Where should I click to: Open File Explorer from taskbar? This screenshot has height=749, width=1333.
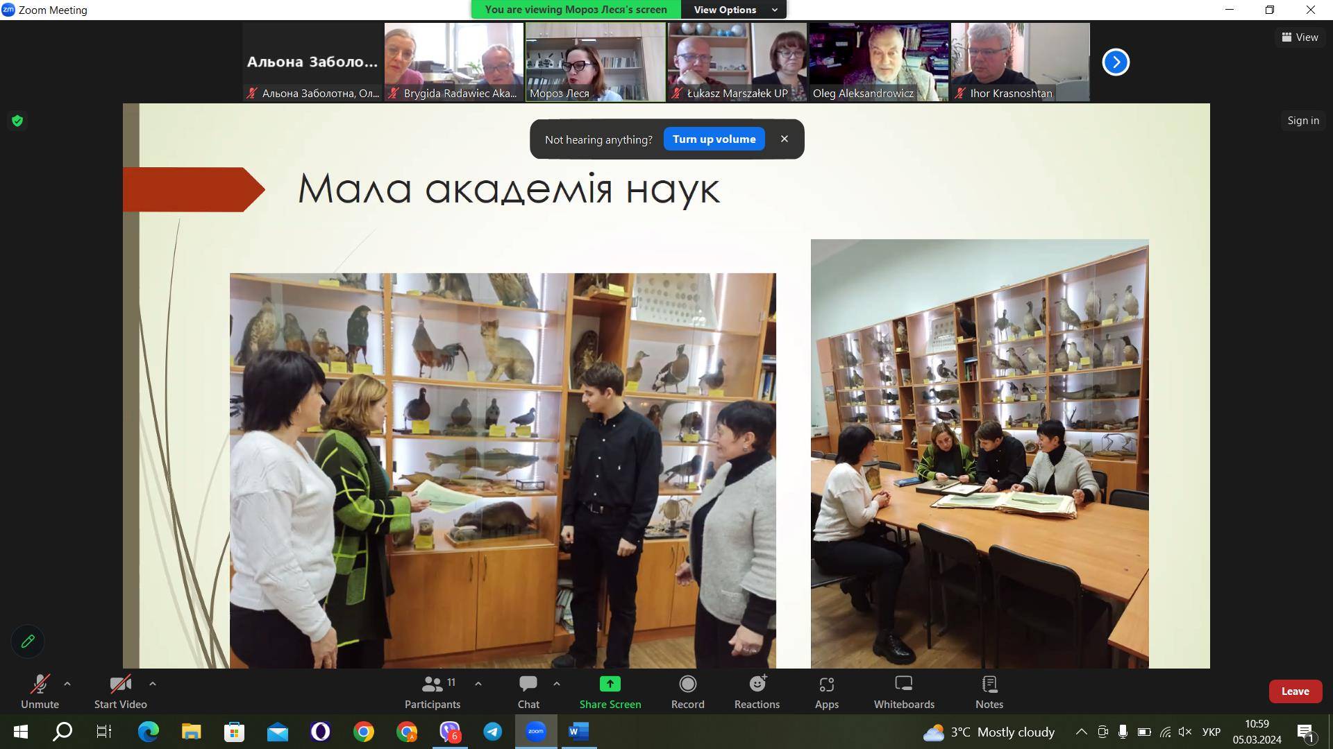point(191,732)
